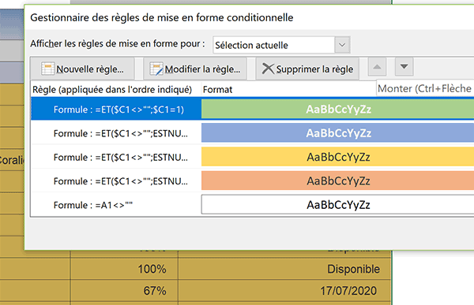Viewport: 474px width, 305px height.
Task: Move the rule down with the down arrow
Action: coord(404,67)
